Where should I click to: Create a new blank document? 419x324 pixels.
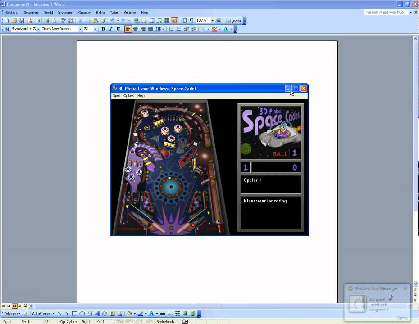[7, 21]
